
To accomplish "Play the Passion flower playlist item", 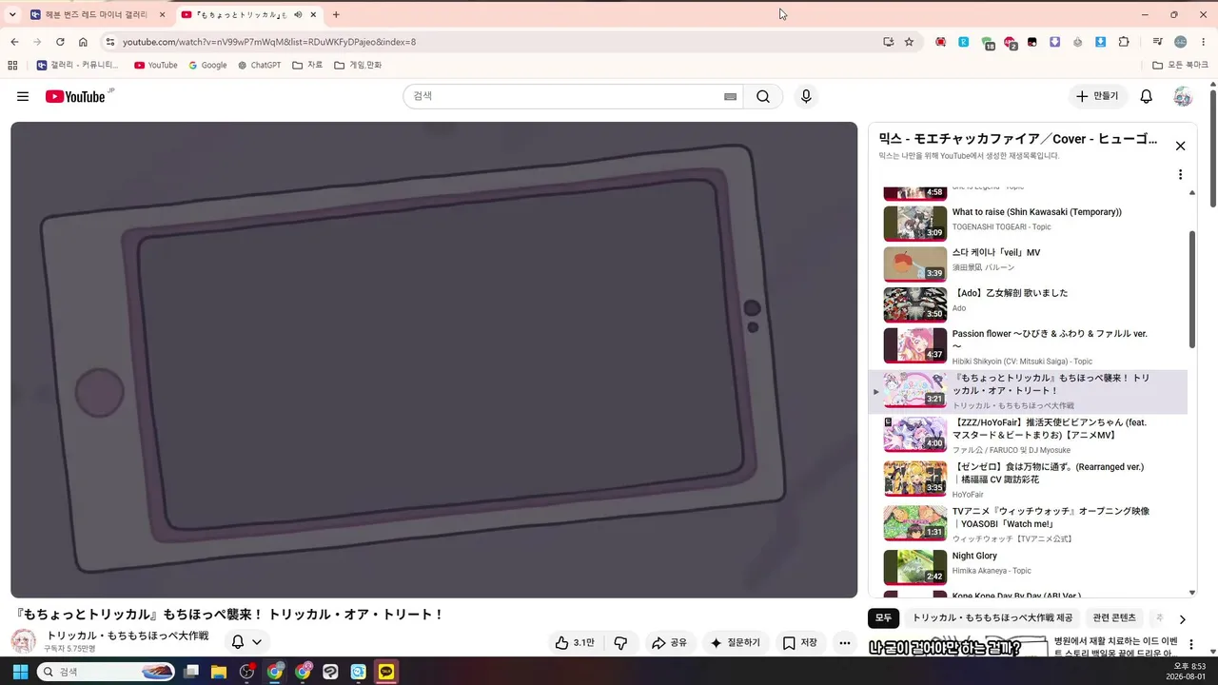I will point(1029,346).
